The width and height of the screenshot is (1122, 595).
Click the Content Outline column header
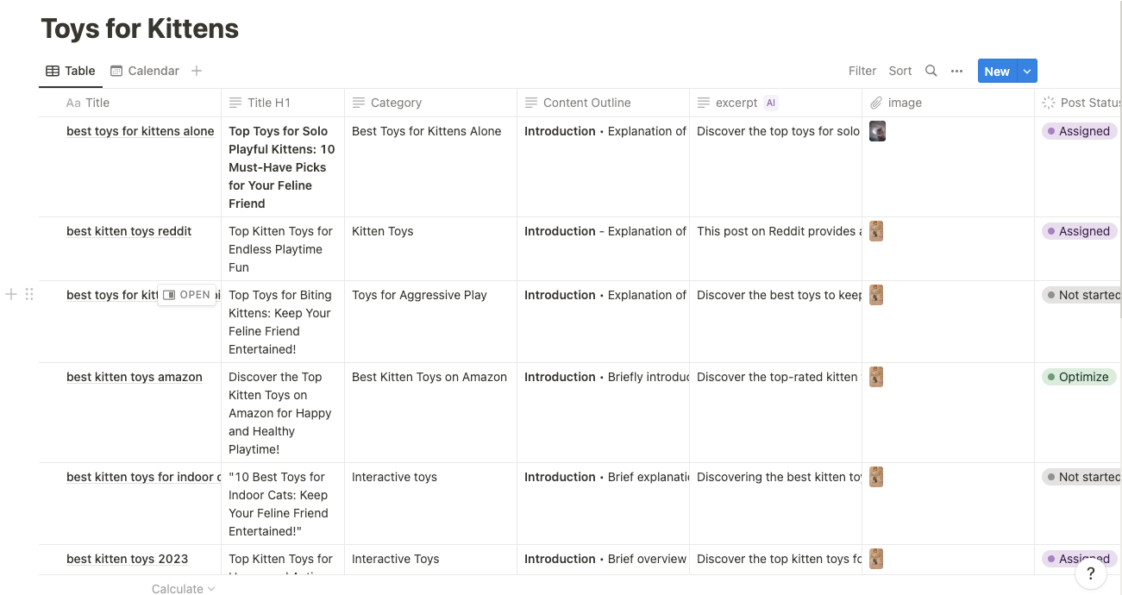click(586, 103)
